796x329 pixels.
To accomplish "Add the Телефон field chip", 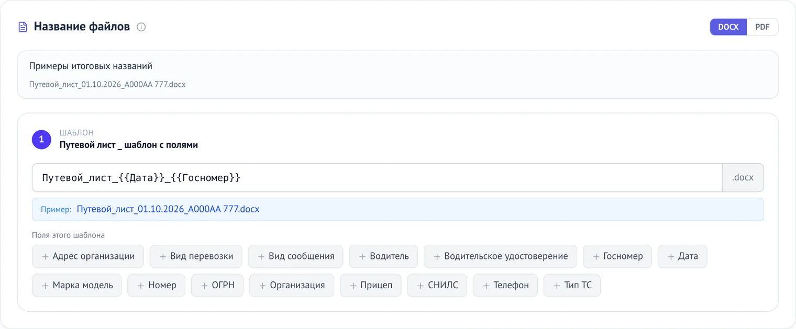I will tap(505, 286).
